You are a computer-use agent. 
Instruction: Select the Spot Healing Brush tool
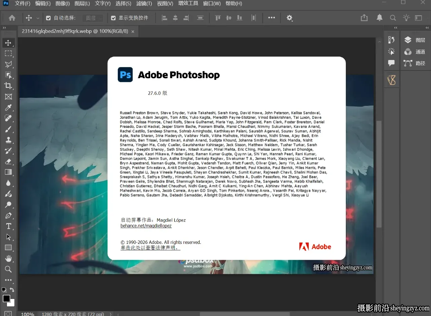coord(8,118)
